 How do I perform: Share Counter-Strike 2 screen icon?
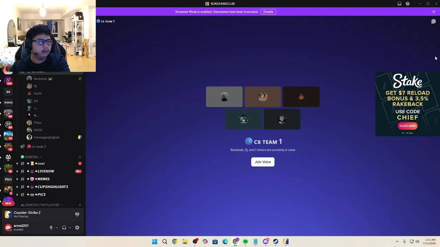coord(77,214)
